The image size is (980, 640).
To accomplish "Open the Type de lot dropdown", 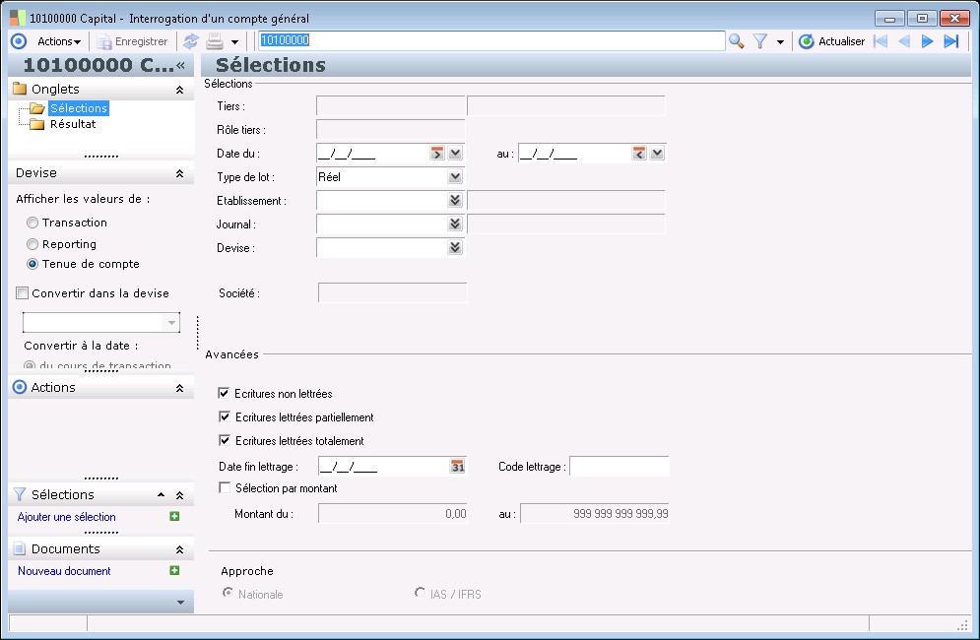I will click(x=456, y=177).
